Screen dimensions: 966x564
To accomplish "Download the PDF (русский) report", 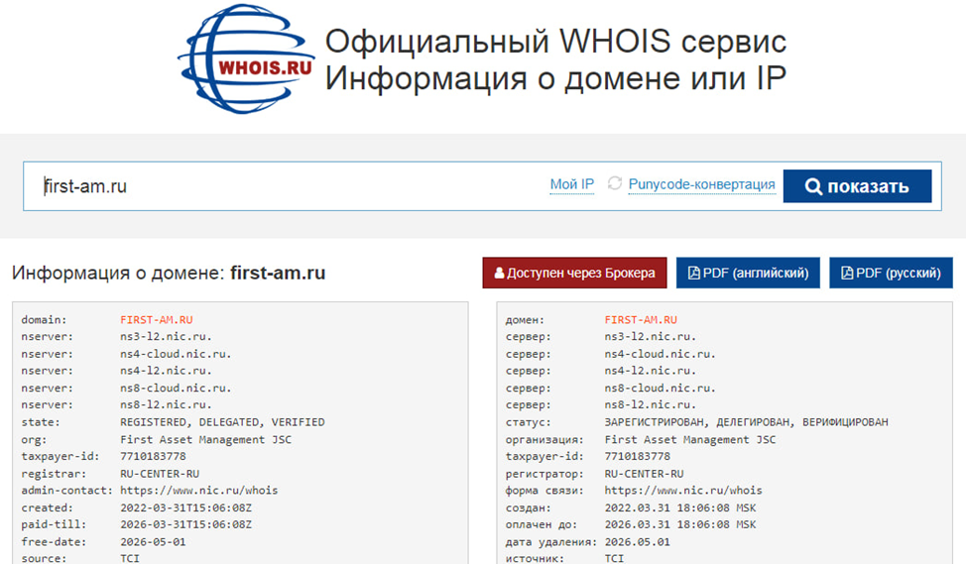I will [891, 273].
